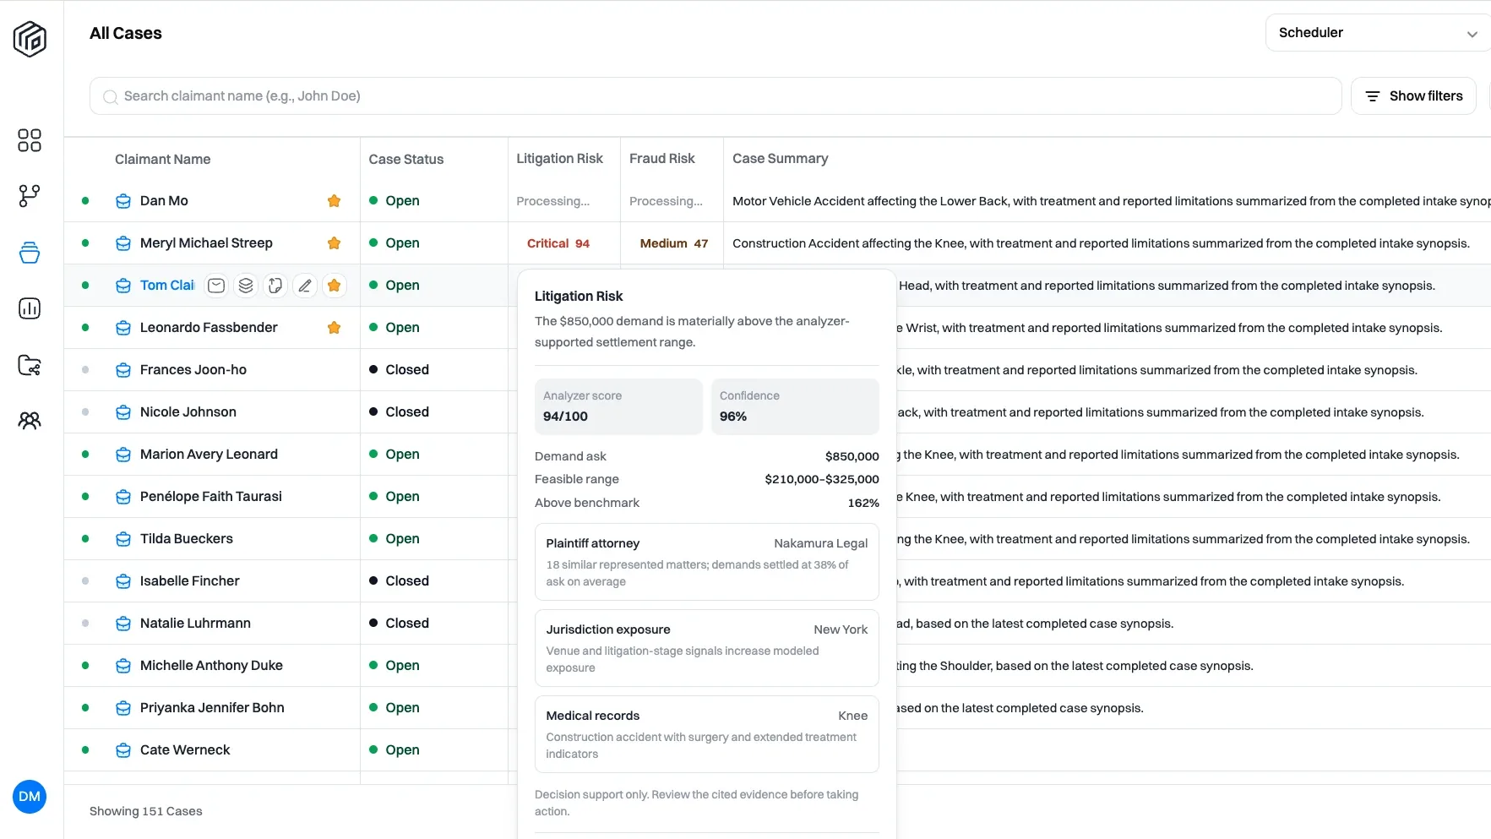Click the briefcase icon next to Nicole Johnson
Screen dimensions: 1491x839
tap(123, 412)
